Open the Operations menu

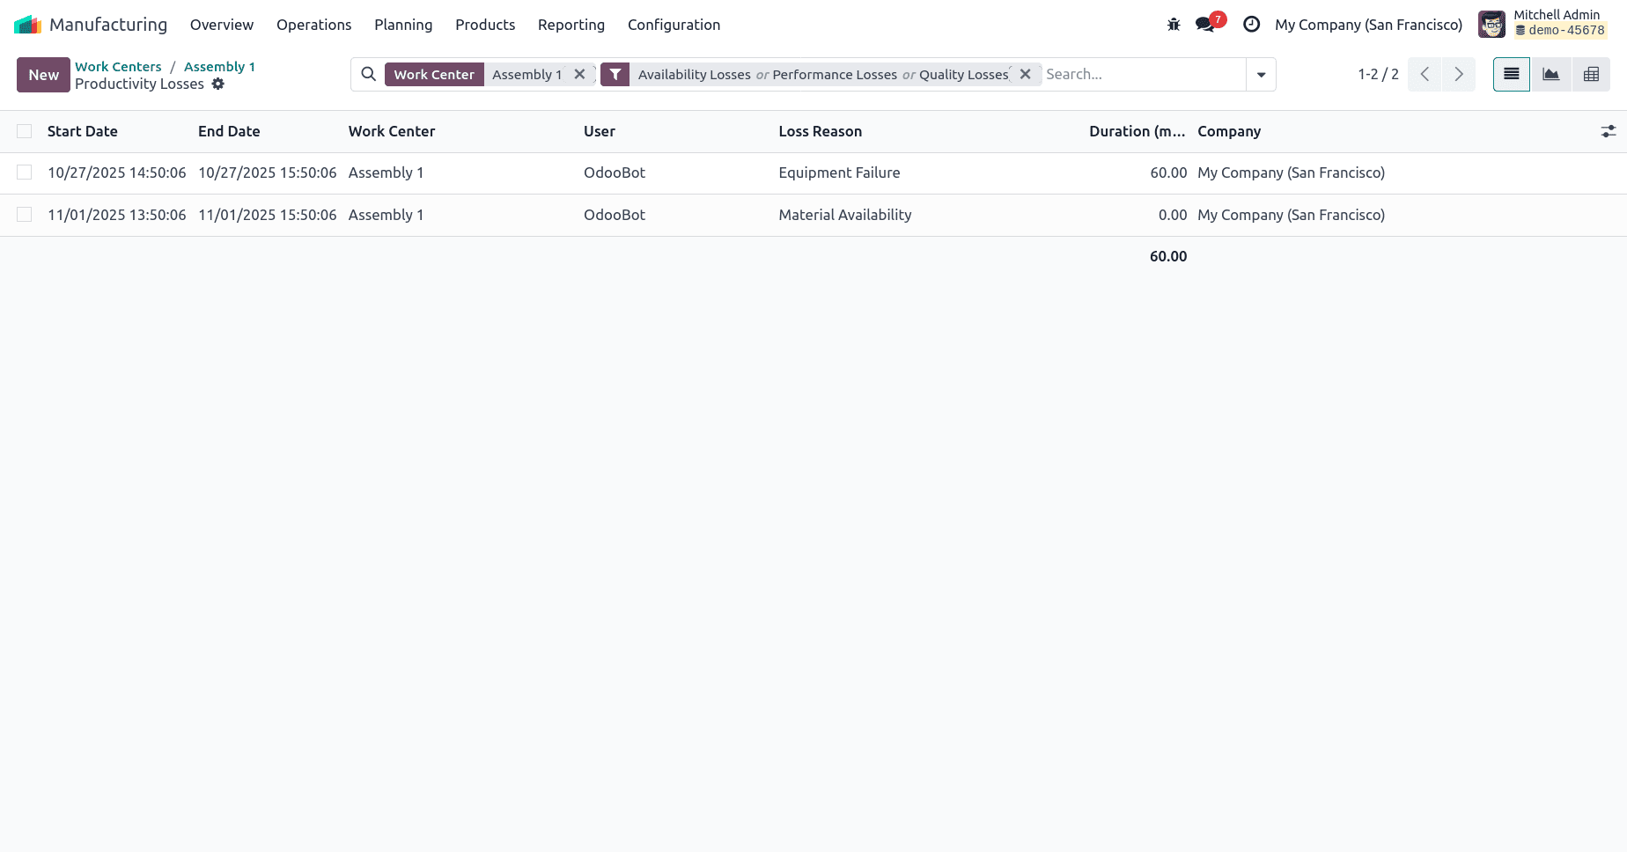(313, 25)
